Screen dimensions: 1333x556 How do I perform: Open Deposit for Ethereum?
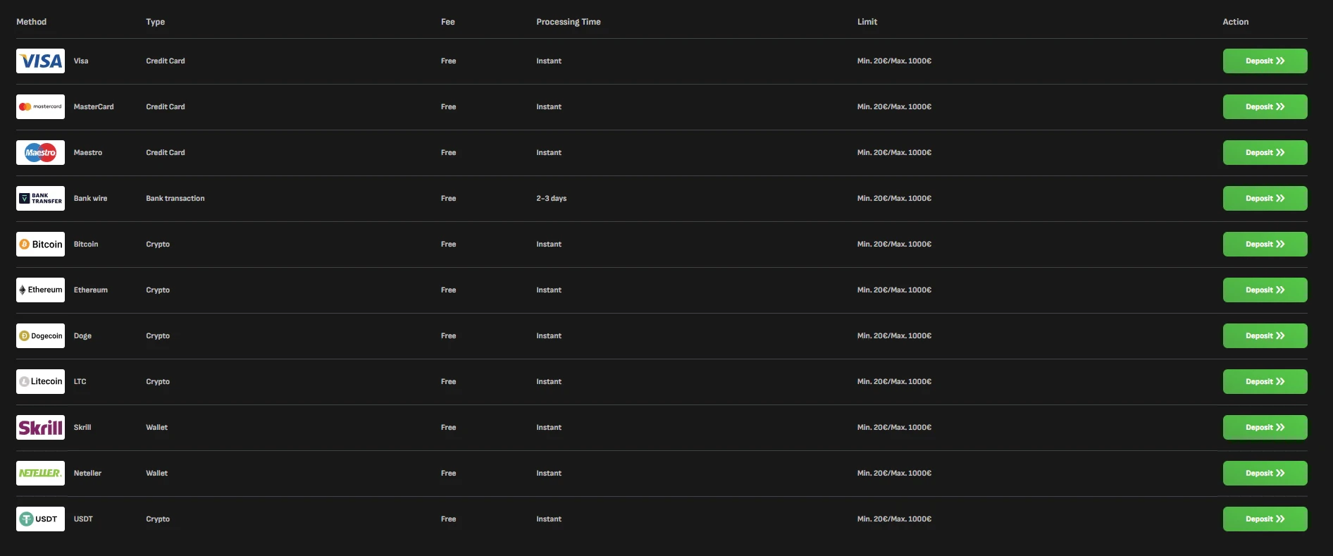[1265, 290]
